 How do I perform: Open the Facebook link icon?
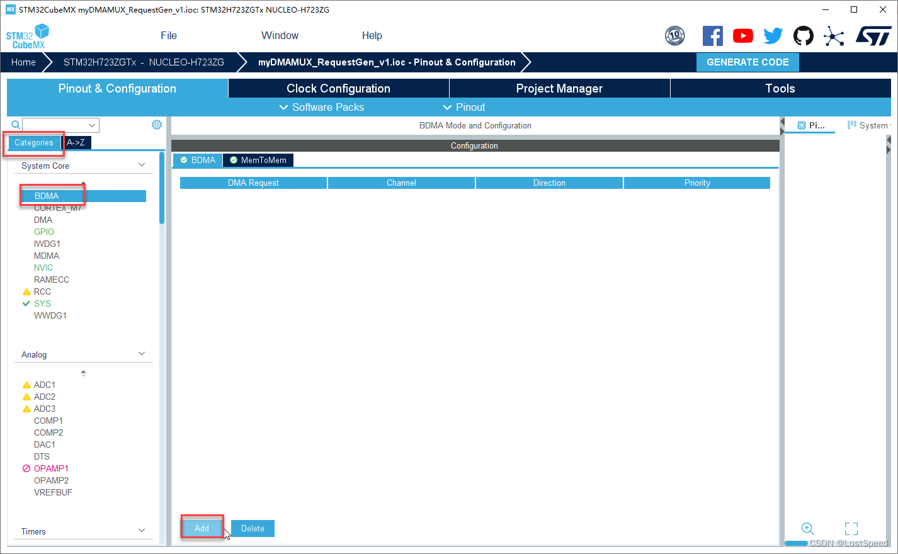pos(712,36)
